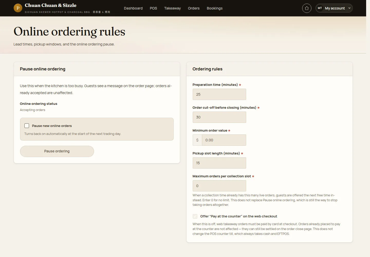Viewport: 370px width, 257px height.
Task: Select the Order cut-off before closing field
Action: [x=219, y=117]
